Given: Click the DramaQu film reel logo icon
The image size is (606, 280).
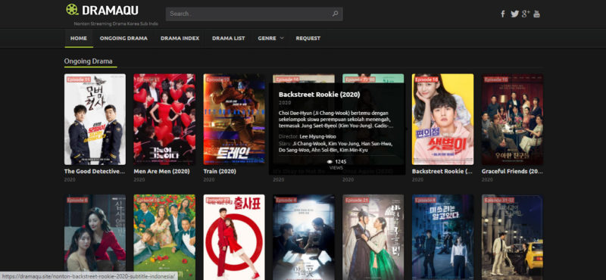Looking at the screenshot, I should coord(72,10).
